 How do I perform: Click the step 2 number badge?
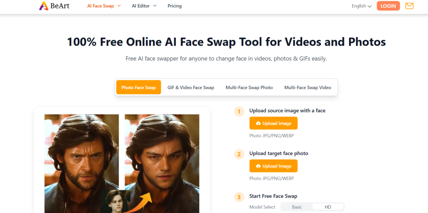pos(239,154)
